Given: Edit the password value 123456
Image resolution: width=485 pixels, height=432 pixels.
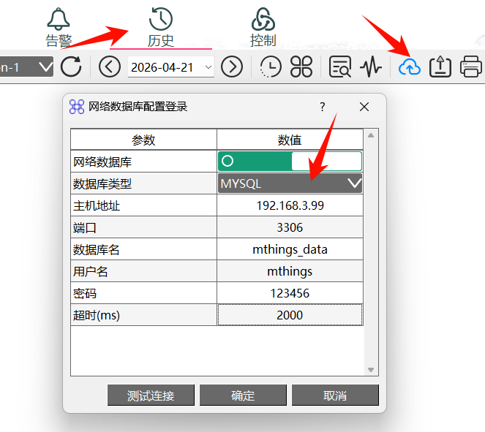Looking at the screenshot, I should [x=290, y=293].
